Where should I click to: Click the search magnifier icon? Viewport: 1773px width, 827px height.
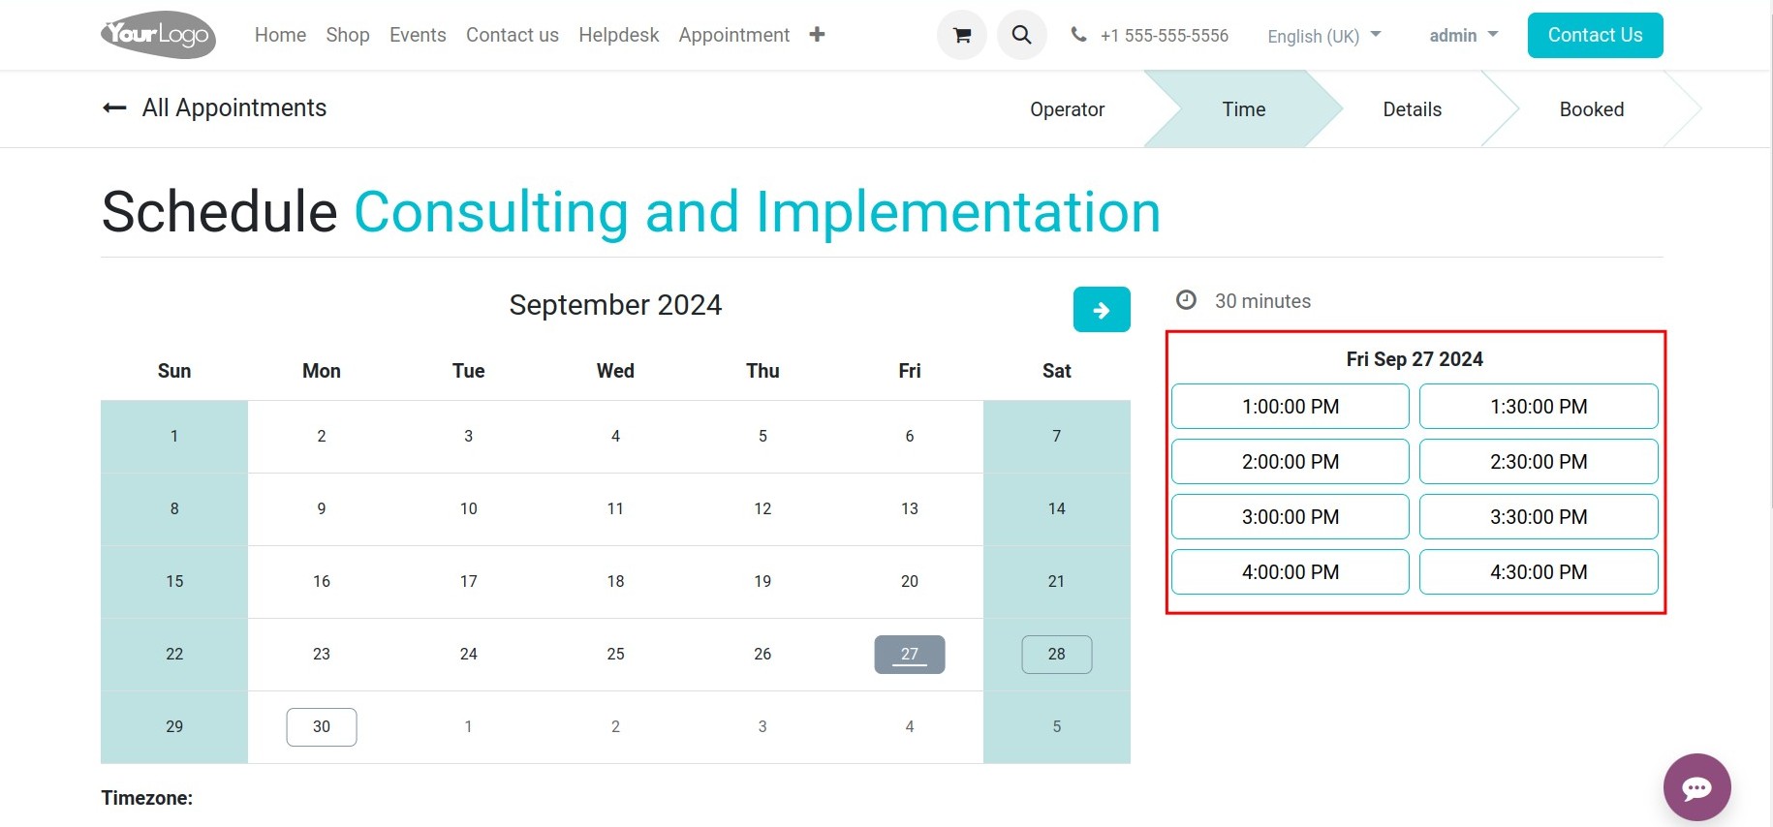click(x=1022, y=35)
